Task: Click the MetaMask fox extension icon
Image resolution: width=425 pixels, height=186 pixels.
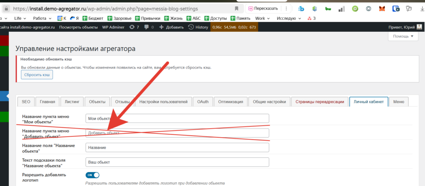Action: [x=382, y=8]
